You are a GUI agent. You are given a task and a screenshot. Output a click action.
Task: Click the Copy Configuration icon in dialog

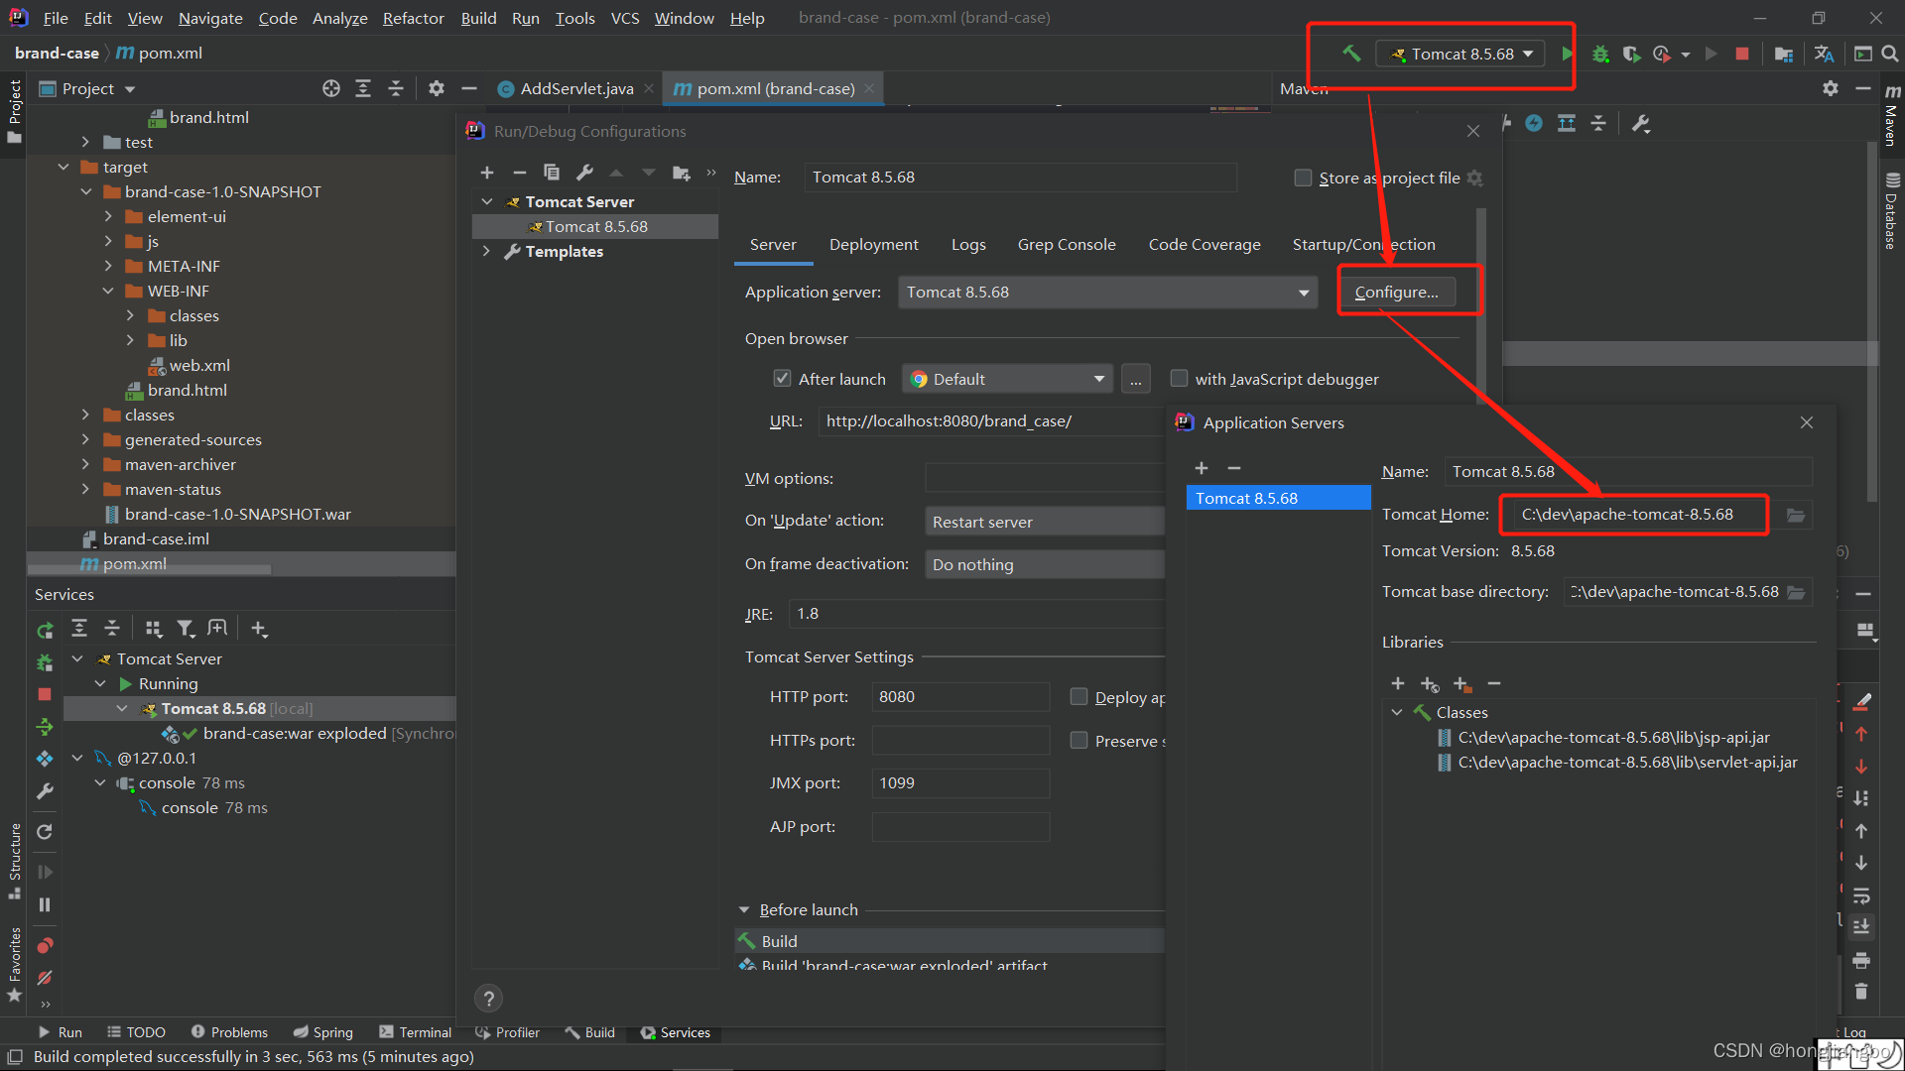552,173
